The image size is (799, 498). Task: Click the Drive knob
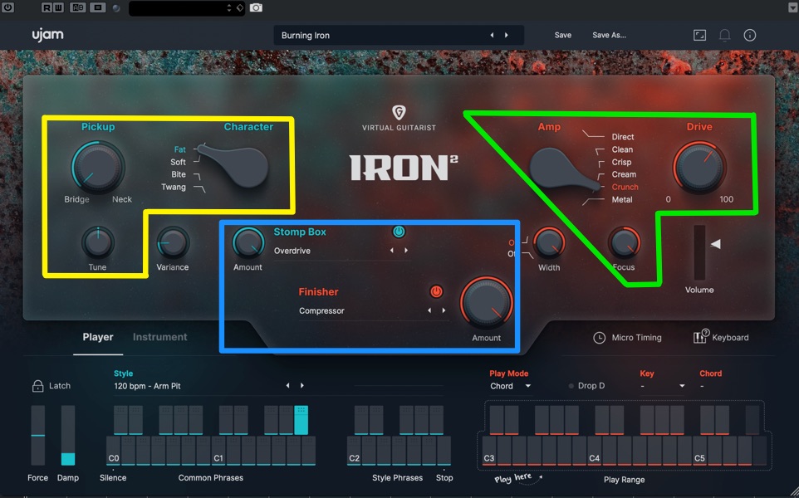pos(699,168)
